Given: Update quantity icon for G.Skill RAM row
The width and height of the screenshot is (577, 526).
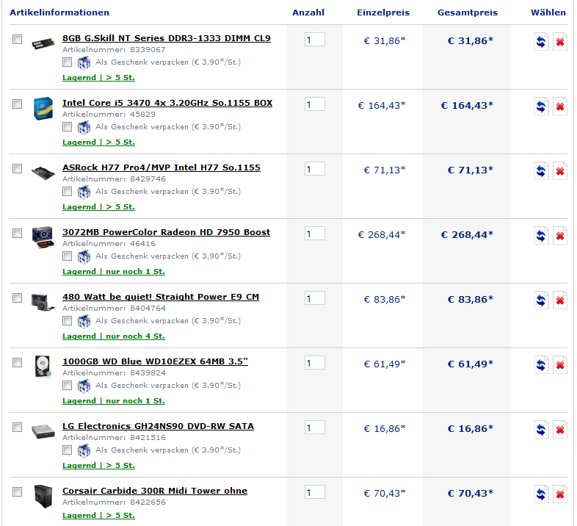Looking at the screenshot, I should click(541, 42).
